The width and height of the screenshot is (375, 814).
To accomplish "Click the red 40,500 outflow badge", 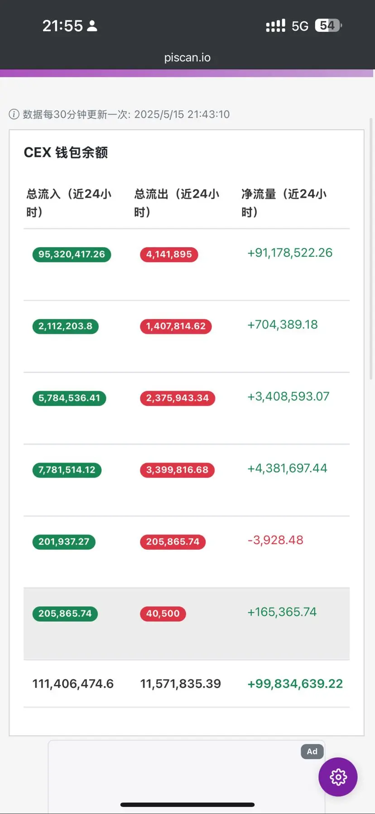I will tap(163, 614).
